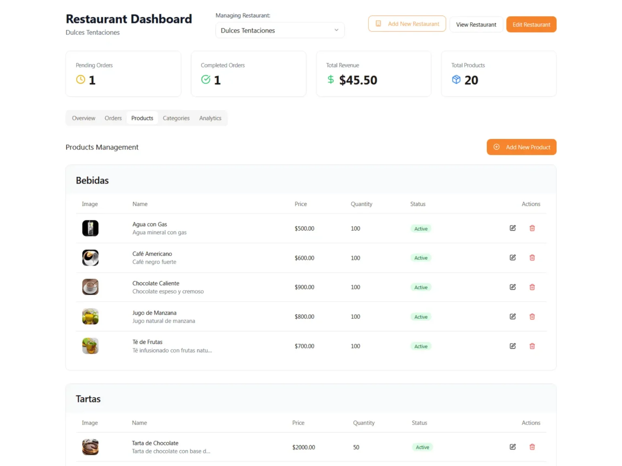This screenshot has height=466, width=622.
Task: Click the Café Americano product thumbnail
Action: (x=90, y=257)
